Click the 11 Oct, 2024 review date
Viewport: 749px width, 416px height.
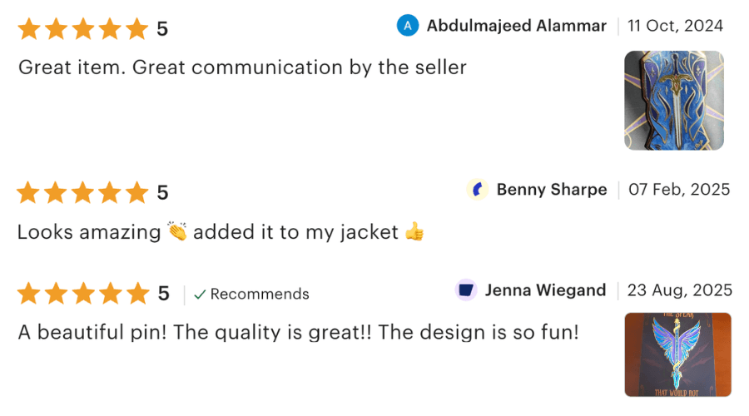tap(675, 26)
